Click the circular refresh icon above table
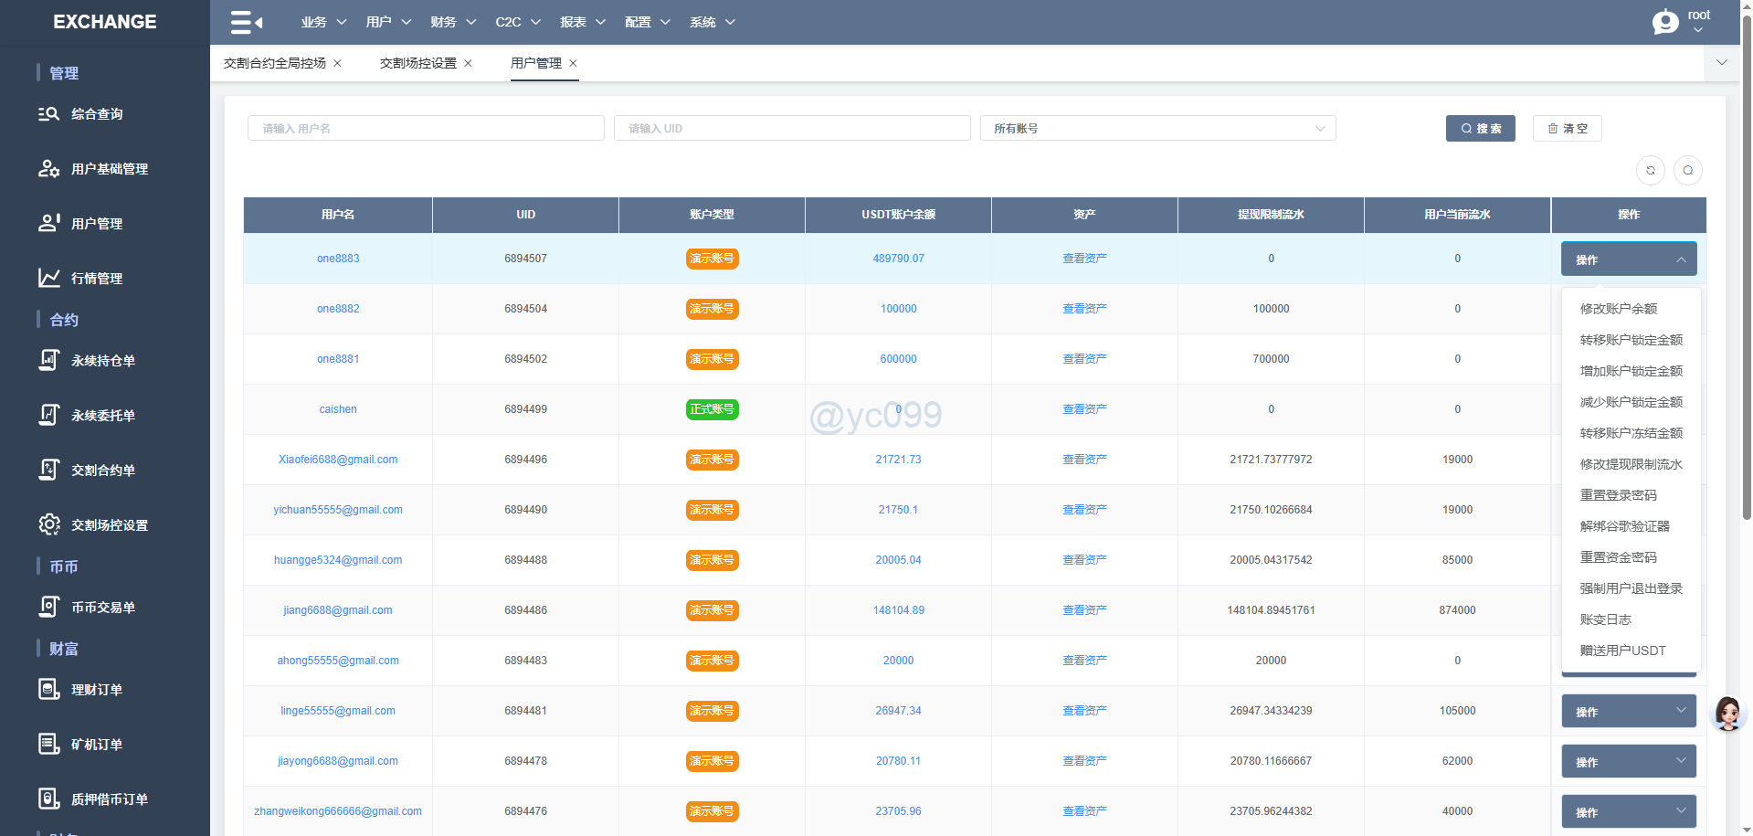Image resolution: width=1753 pixels, height=836 pixels. tap(1650, 171)
